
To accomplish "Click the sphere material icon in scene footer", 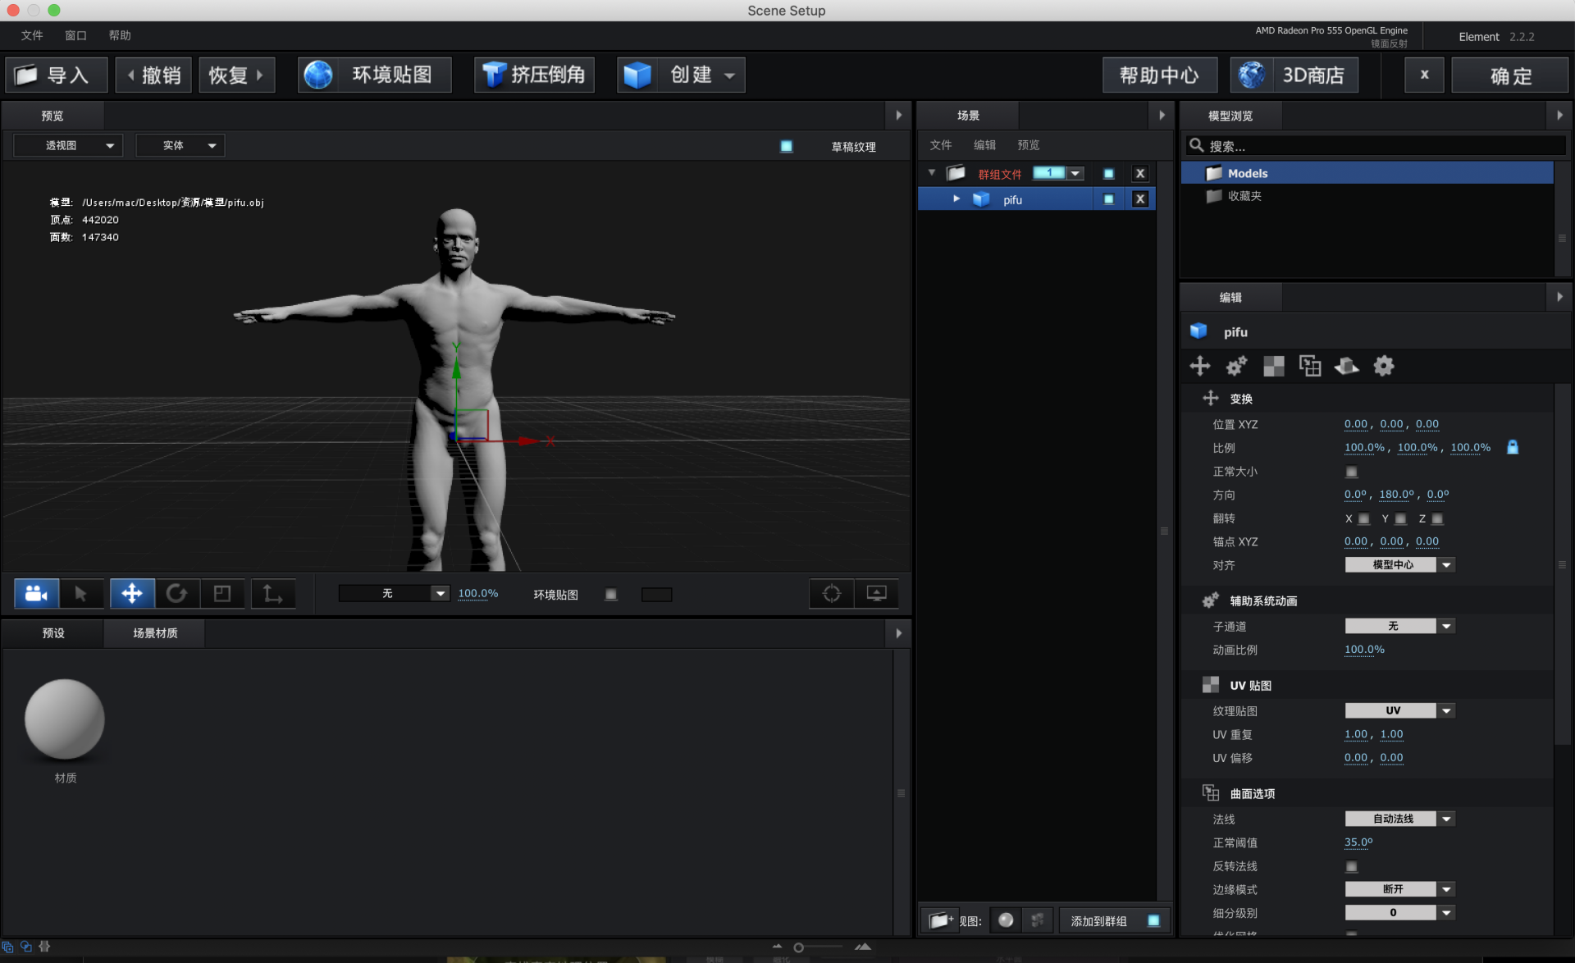I will click(x=1006, y=920).
